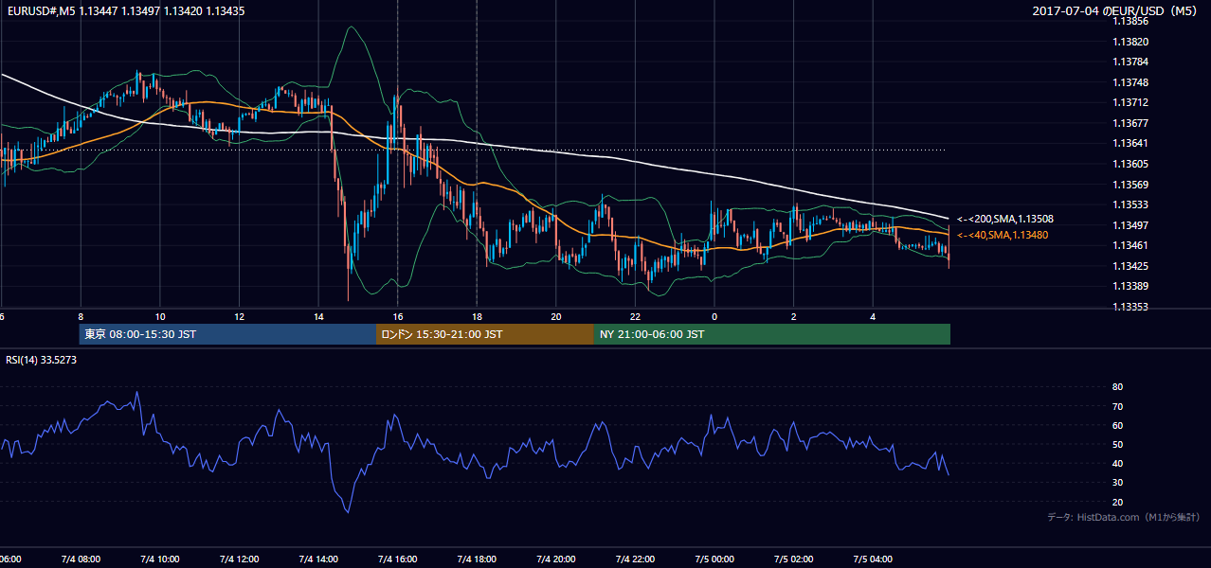Click price level 1.13748 on the price scale
The height and width of the screenshot is (568, 1211).
[x=1130, y=82]
